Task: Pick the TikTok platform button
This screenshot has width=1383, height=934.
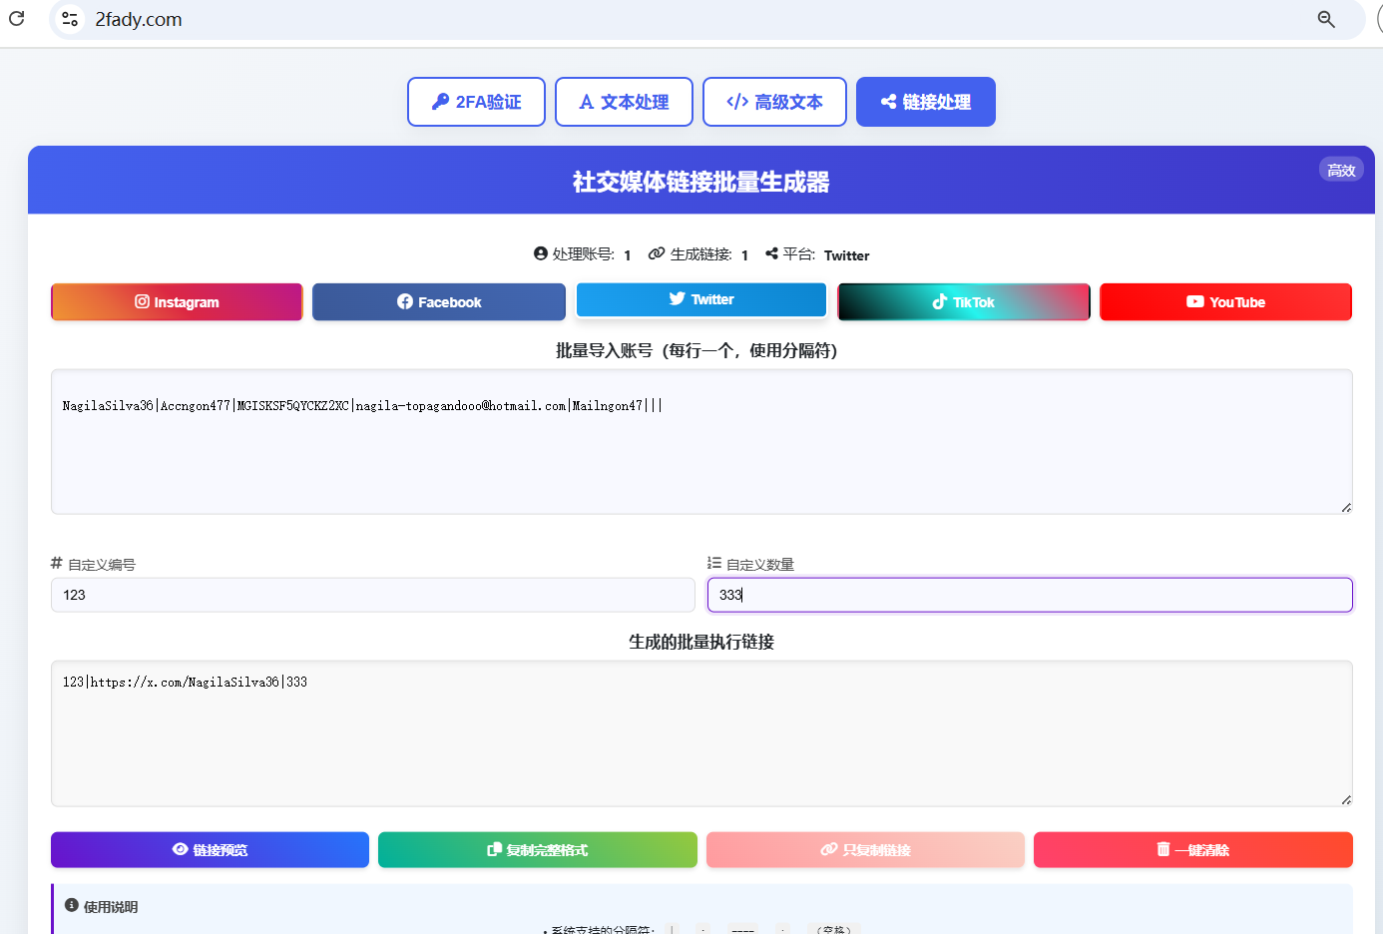Action: click(963, 302)
